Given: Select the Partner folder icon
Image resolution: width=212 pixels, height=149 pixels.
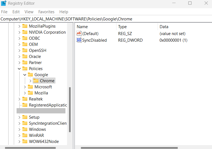Looking at the screenshot, I should coord(25,62).
